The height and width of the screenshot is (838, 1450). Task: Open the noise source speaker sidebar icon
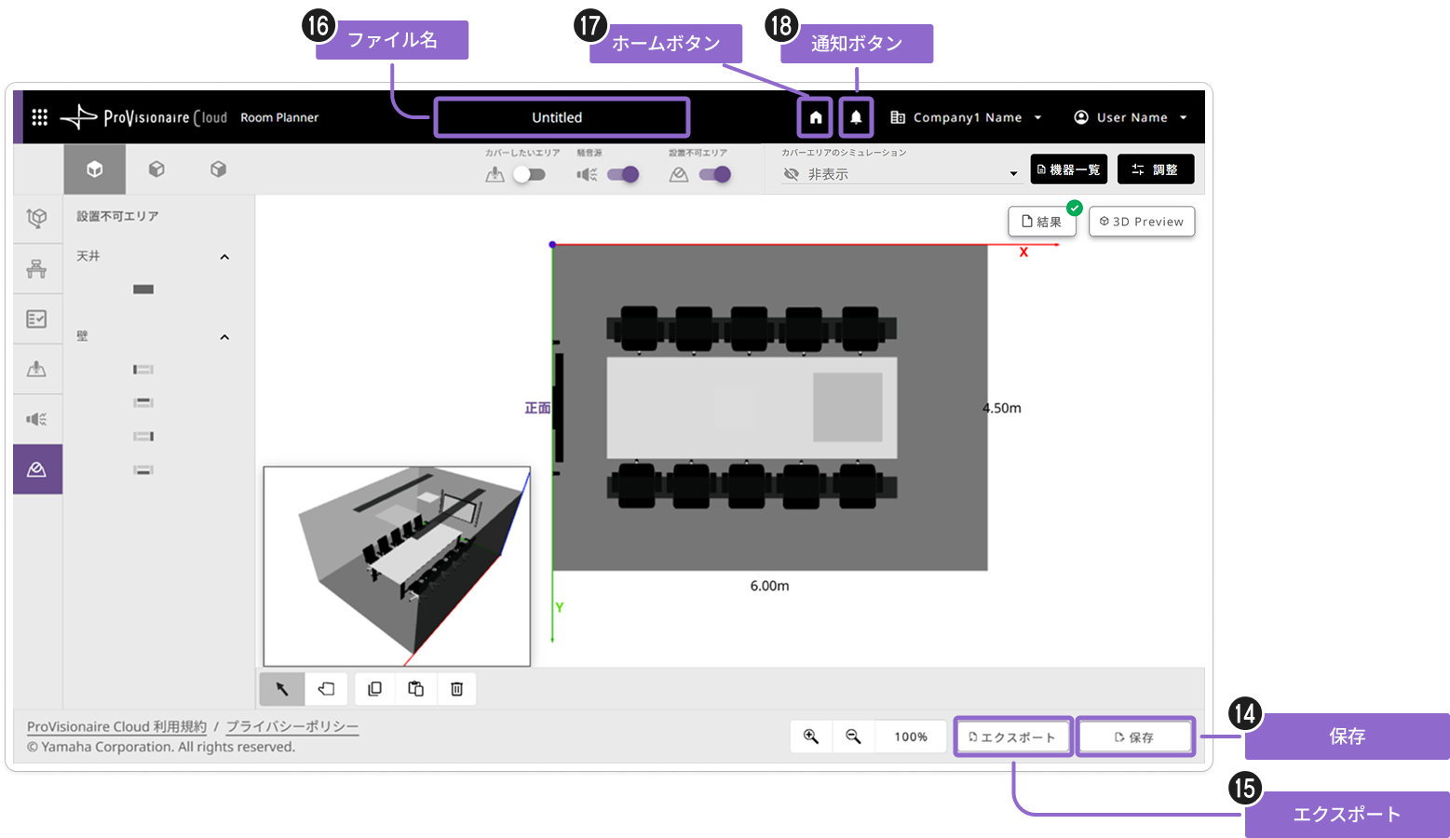[37, 419]
